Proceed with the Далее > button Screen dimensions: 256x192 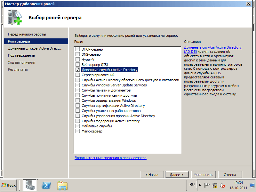[x=177, y=175]
